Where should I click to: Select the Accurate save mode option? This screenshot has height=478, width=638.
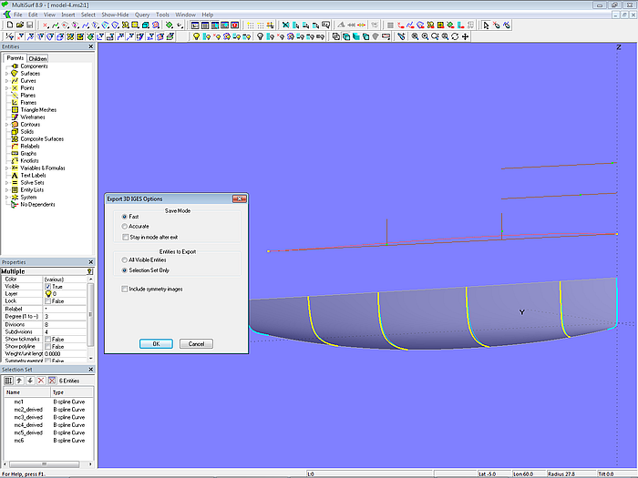125,226
